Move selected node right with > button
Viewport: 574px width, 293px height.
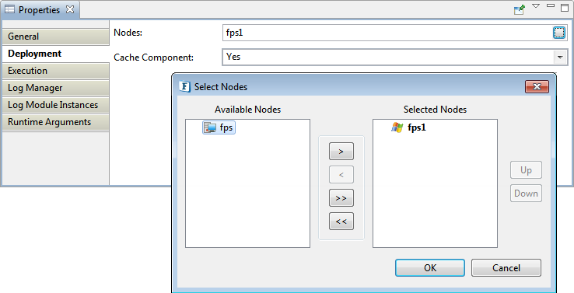[x=341, y=152]
